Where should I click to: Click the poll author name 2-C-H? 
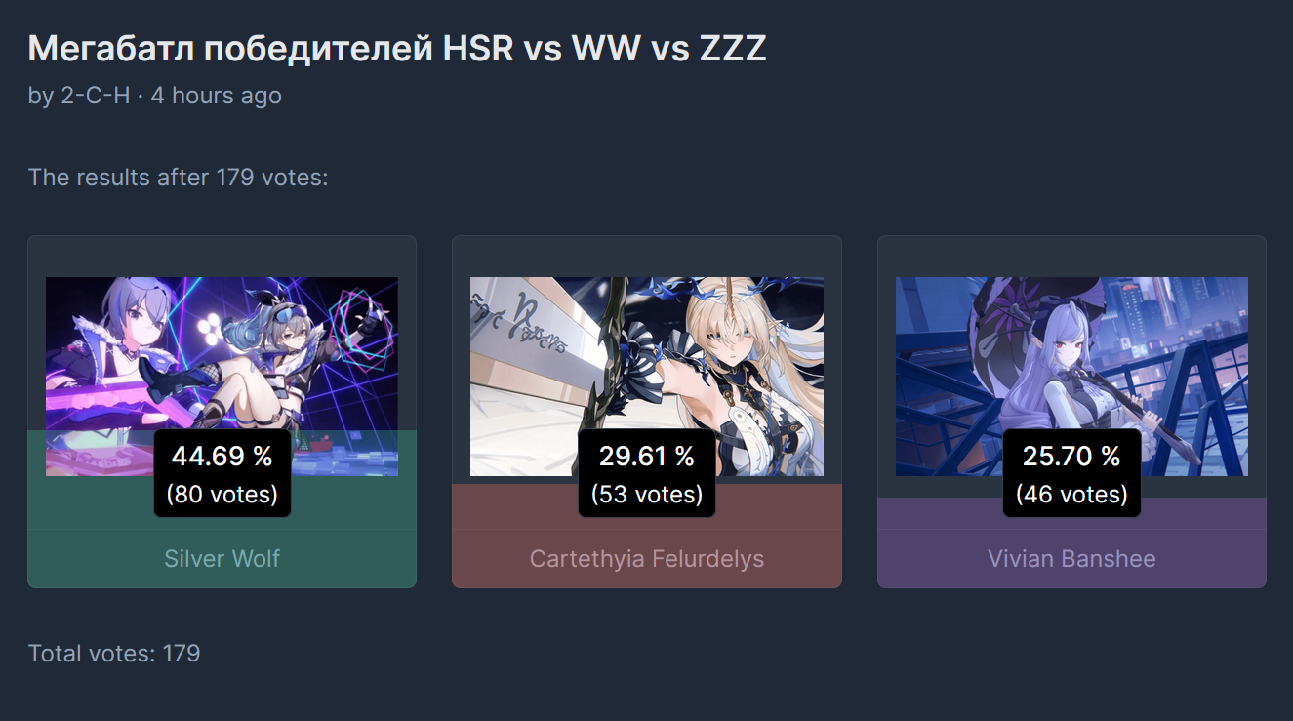click(95, 96)
